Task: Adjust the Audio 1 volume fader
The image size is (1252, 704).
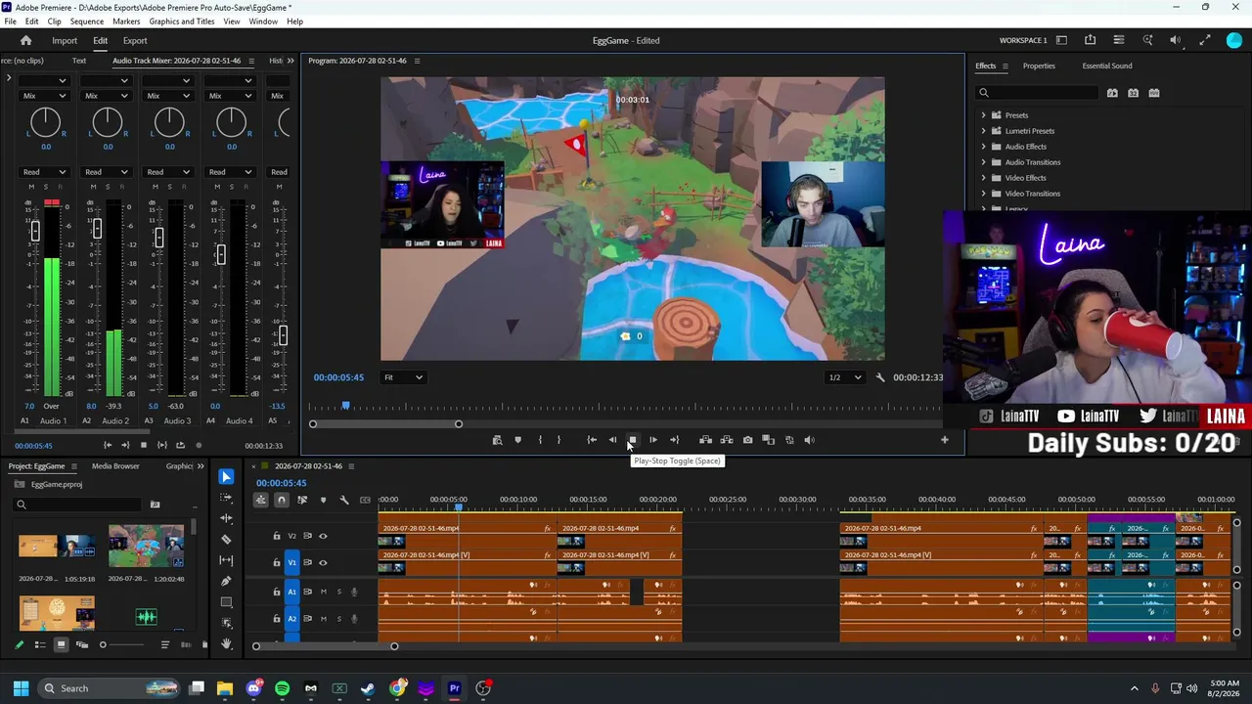Action: pos(35,231)
